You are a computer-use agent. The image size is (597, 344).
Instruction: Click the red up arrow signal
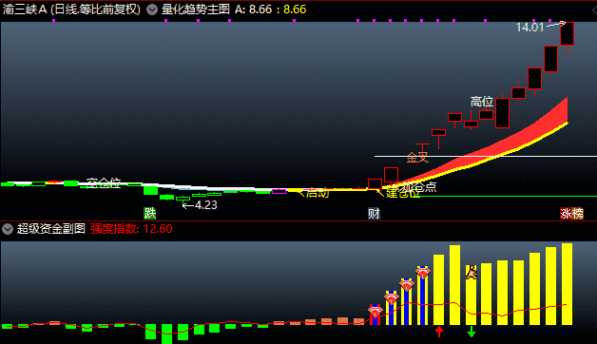[x=439, y=332]
